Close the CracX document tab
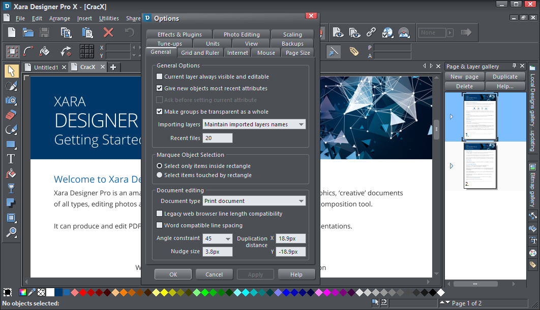 click(x=103, y=67)
